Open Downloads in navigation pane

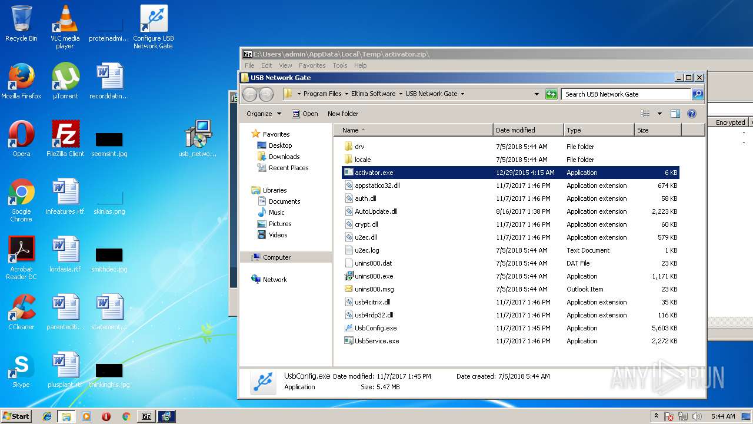[284, 157]
